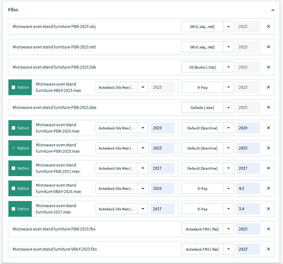Delete the PBR-2017.max file entry
Screen dimensions: 283x264
pos(268,168)
